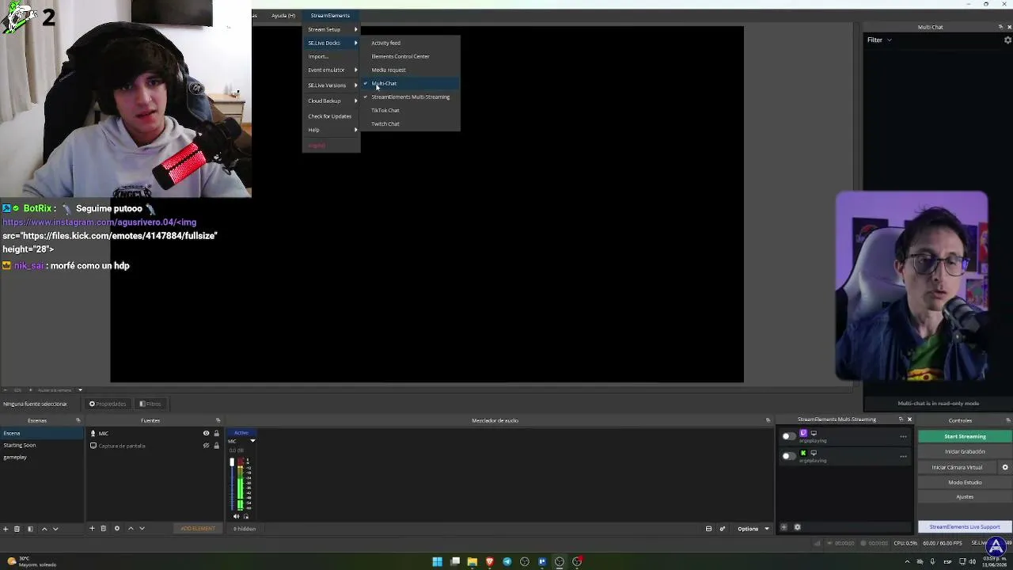Open Multi-Streaming settings gear icon
The width and height of the screenshot is (1013, 570).
coord(797,527)
